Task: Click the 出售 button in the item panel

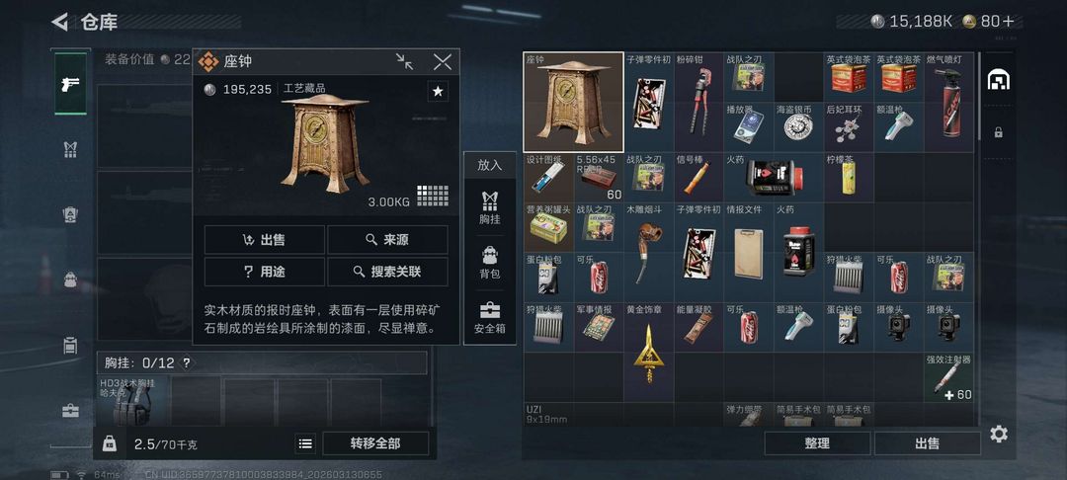Action: tap(264, 240)
